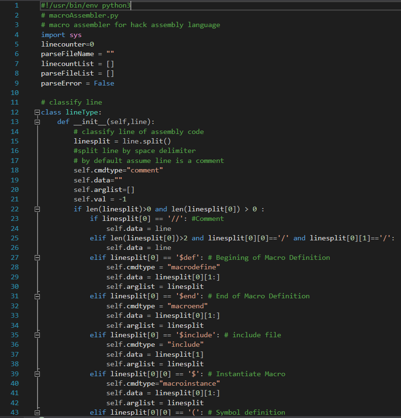Click 'linecountList' variable on line 7
Image resolution: width=401 pixels, height=418 pixels.
pos(67,64)
